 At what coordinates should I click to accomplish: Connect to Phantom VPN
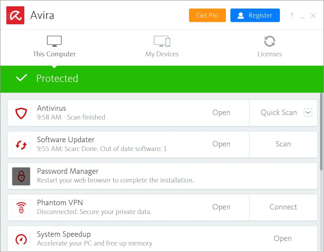(283, 207)
